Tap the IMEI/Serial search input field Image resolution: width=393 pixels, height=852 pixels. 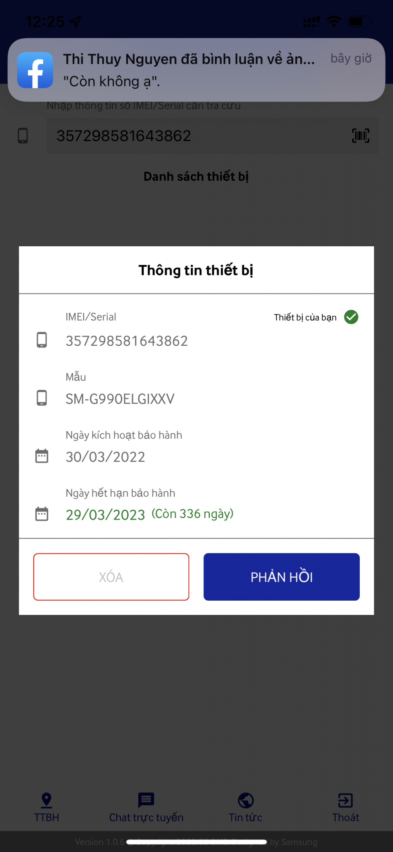pos(199,136)
